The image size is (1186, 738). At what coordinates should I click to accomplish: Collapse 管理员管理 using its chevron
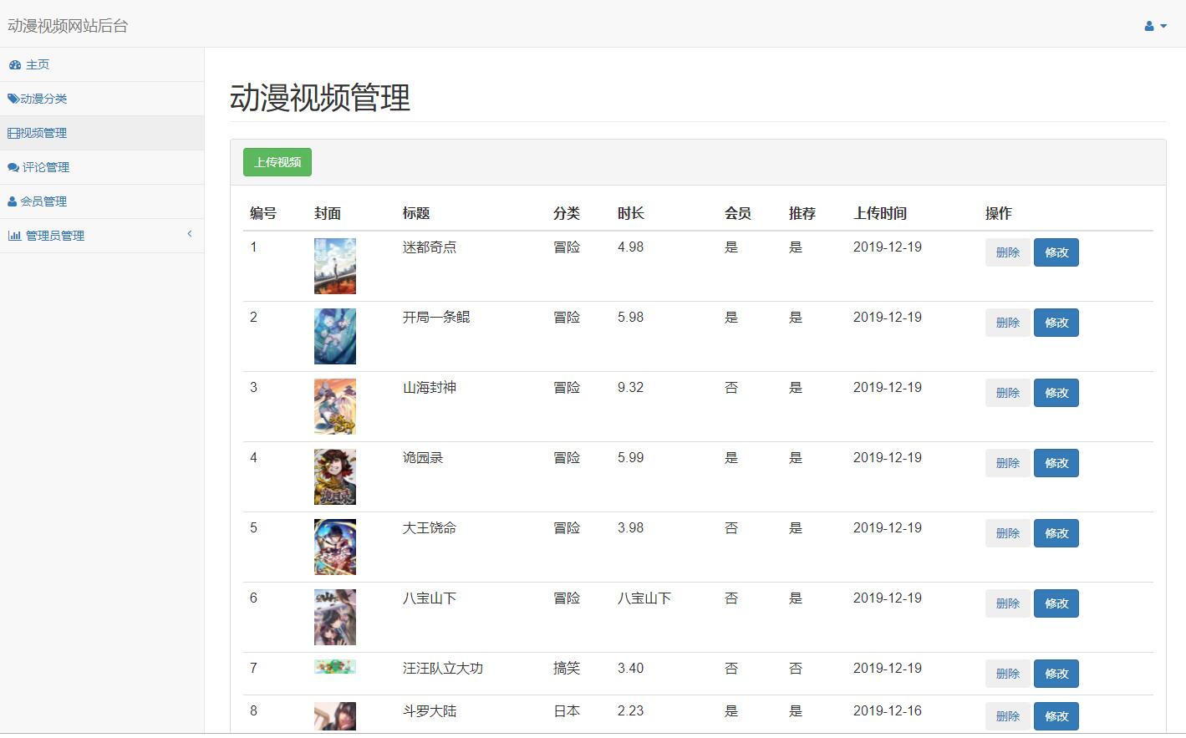(189, 234)
